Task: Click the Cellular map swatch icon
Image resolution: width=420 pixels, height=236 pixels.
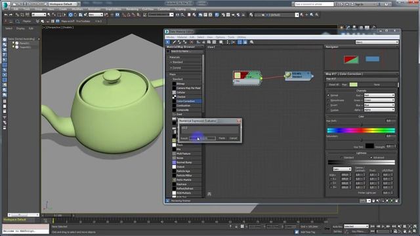Action: point(174,92)
